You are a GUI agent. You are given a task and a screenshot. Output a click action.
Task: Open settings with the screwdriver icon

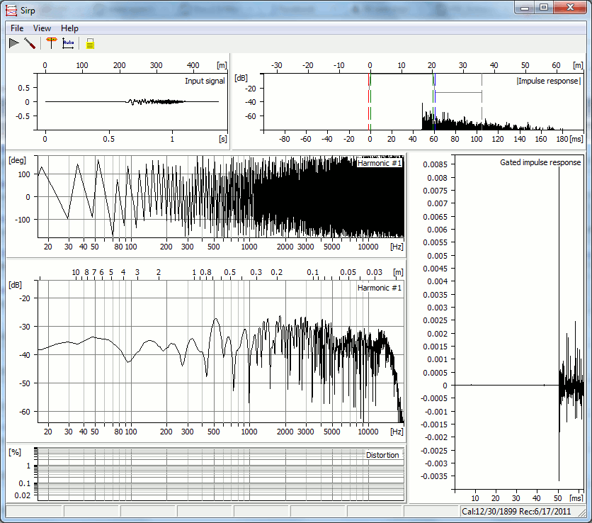30,43
